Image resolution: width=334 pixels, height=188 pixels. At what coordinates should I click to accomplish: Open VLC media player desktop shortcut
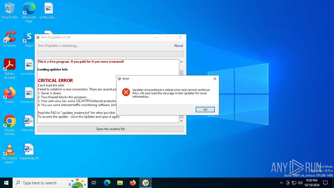pos(10,154)
